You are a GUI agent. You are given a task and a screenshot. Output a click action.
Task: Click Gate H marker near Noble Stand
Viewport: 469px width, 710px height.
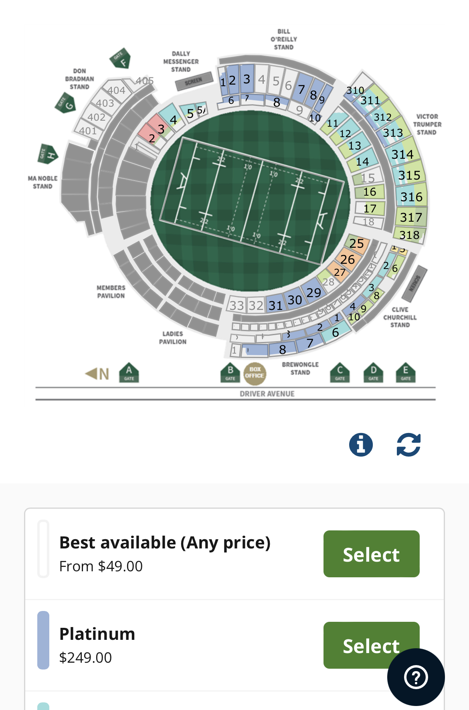47,154
